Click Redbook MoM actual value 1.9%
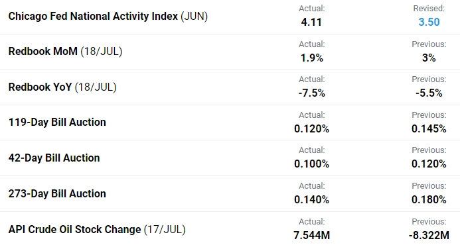The height and width of the screenshot is (247, 460). coord(311,58)
